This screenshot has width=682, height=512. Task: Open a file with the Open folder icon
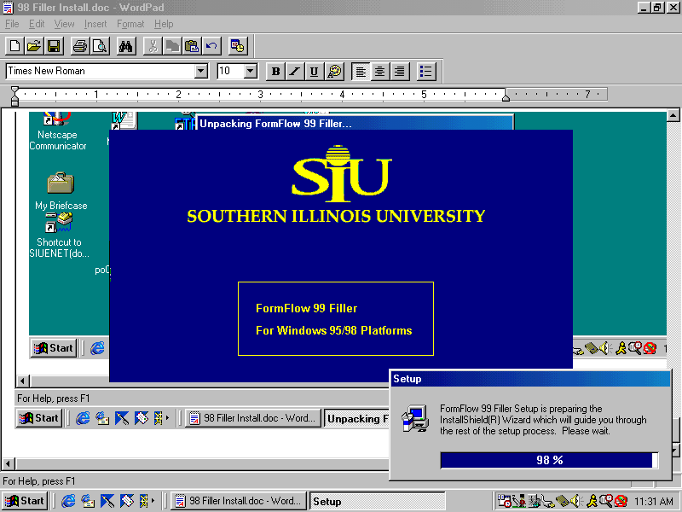click(x=34, y=46)
